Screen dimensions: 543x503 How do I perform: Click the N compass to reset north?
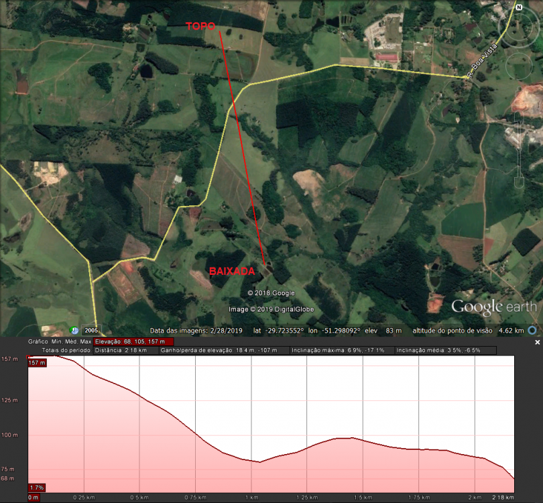pos(519,7)
